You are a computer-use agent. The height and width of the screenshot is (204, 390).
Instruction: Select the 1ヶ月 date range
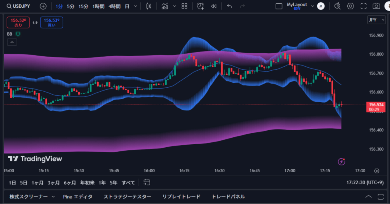(37, 183)
